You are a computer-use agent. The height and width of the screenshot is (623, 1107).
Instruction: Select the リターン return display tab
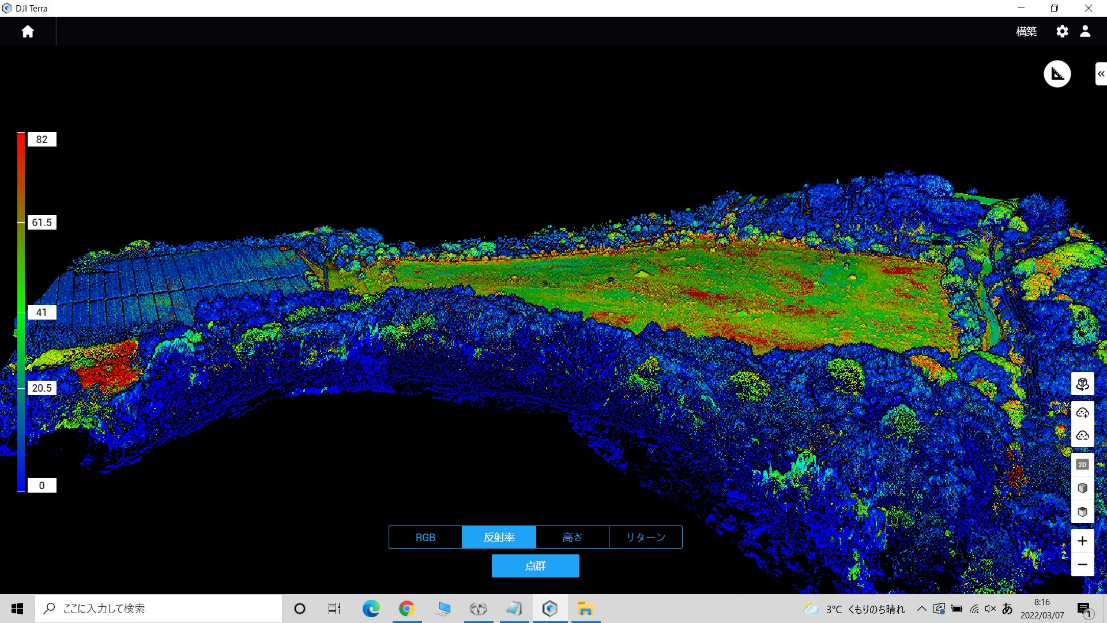click(645, 537)
